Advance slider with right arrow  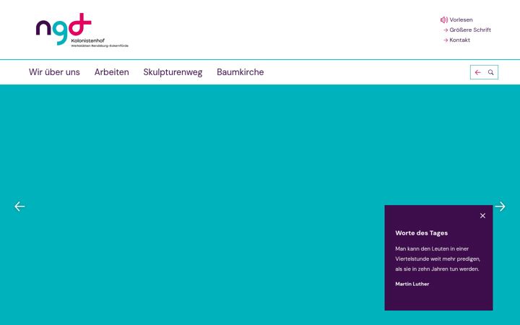500,207
